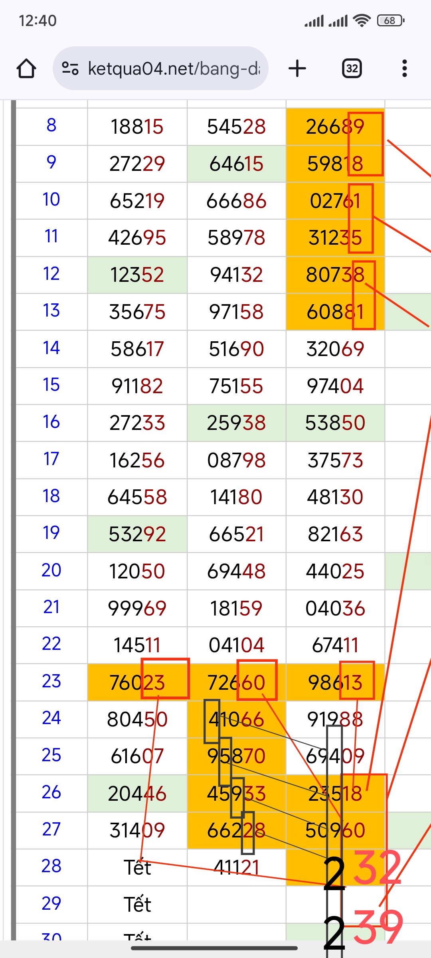Tap the 12:40 clock in status bar
The width and height of the screenshot is (431, 958).
click(x=38, y=21)
